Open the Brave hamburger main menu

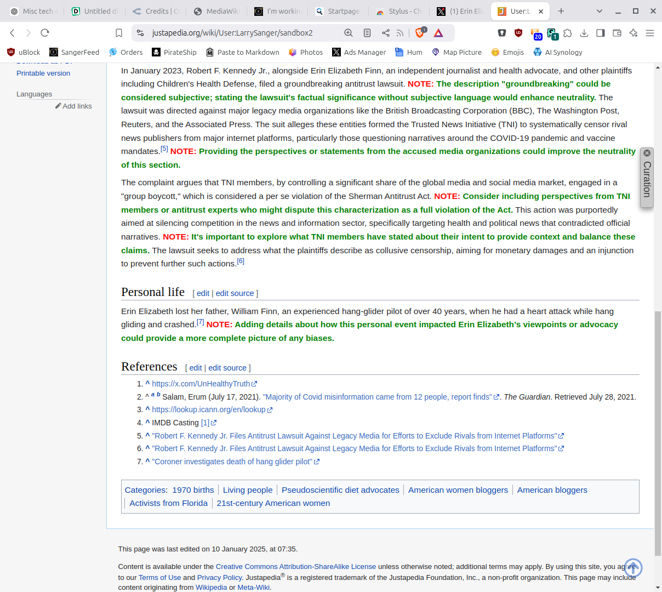(650, 33)
